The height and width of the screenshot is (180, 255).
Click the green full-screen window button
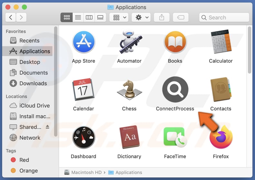25,7
